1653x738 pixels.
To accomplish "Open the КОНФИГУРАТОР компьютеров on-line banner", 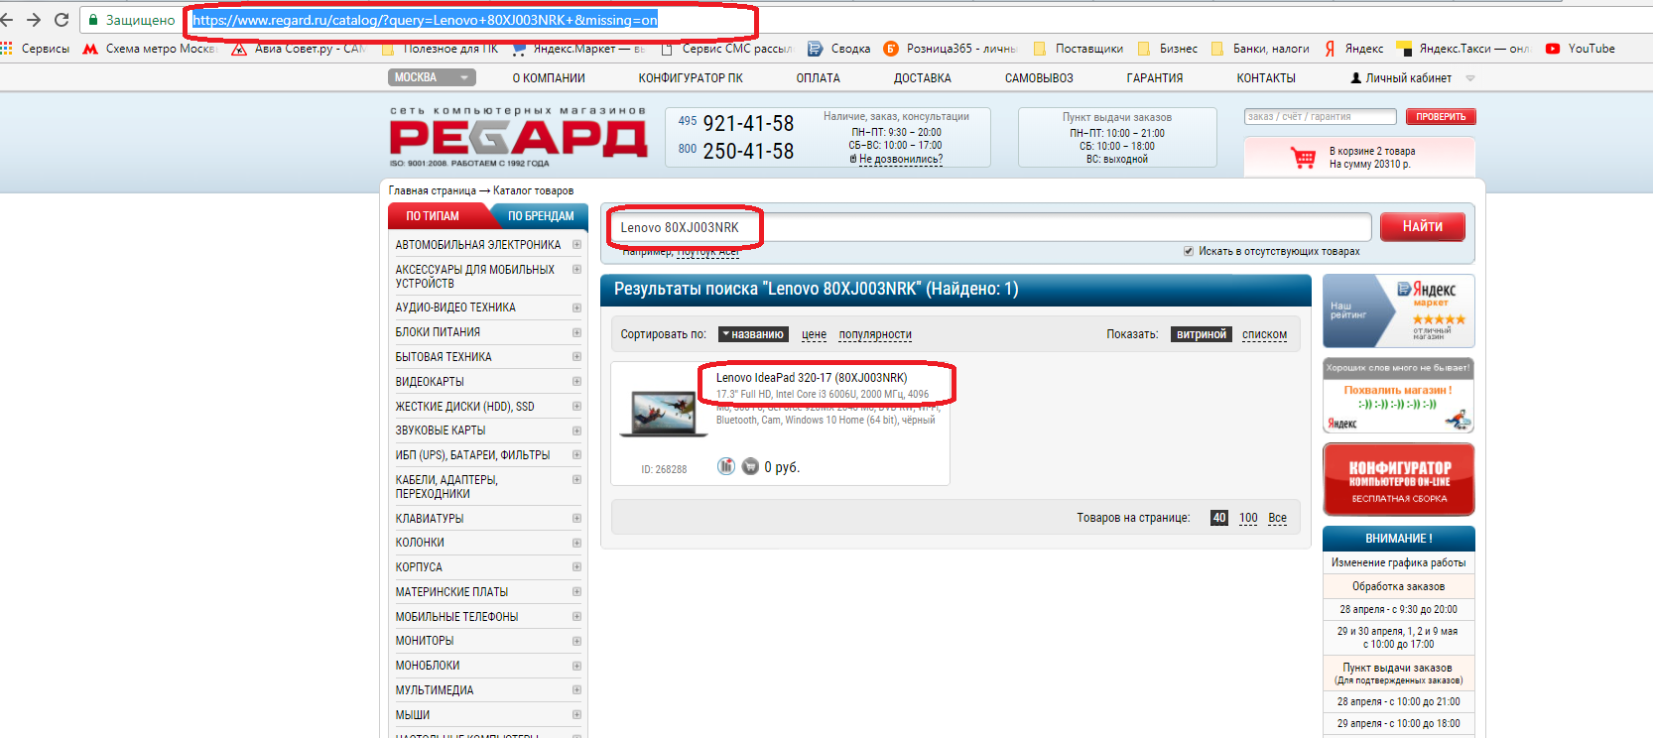I will point(1399,480).
